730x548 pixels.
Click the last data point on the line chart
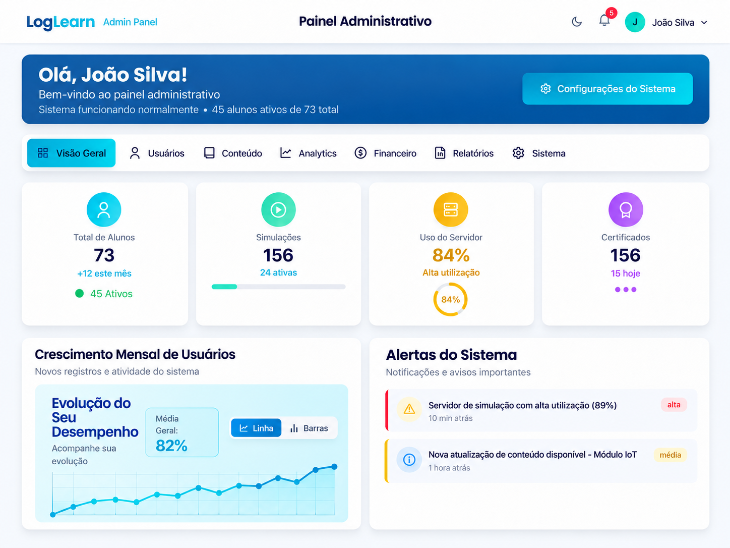point(334,467)
